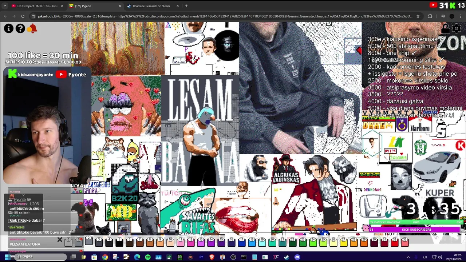Select palette color number 2

tap(88, 241)
